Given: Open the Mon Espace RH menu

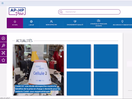Looking at the screenshot, I should click(x=51, y=23).
